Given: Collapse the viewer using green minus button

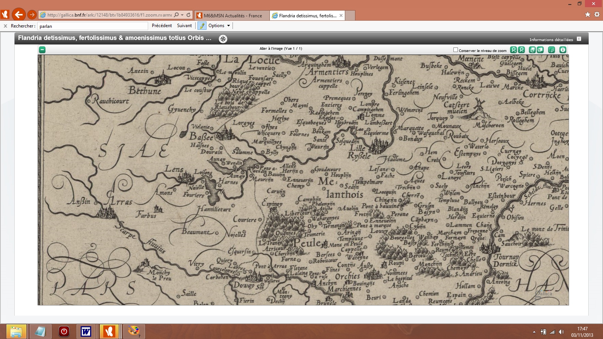Looking at the screenshot, I should coord(42,50).
